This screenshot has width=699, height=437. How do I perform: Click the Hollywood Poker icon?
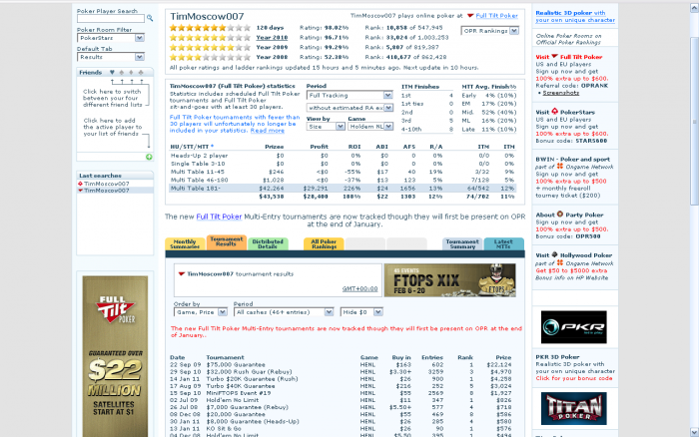pyautogui.click(x=554, y=254)
